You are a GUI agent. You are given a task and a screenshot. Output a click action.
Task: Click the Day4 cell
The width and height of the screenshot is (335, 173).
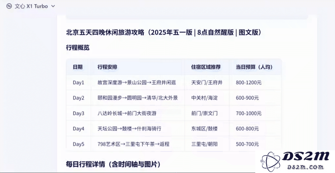point(78,129)
